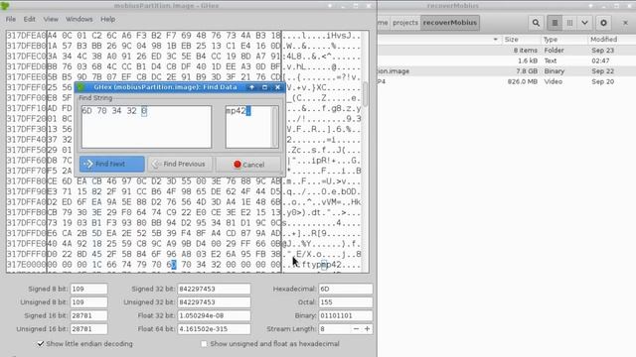Viewport: 636px width, 357px height.
Task: Select the recoverMobius breadcrumb button
Action: (x=450, y=23)
